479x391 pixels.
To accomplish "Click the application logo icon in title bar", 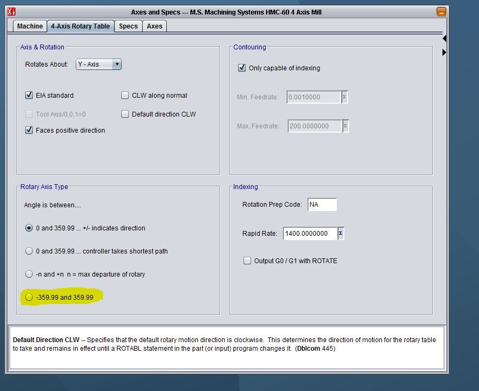I will tap(11, 11).
